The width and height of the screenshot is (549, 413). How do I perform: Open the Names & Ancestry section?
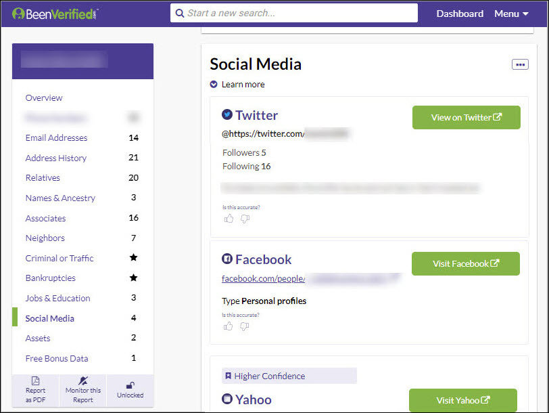(x=60, y=198)
